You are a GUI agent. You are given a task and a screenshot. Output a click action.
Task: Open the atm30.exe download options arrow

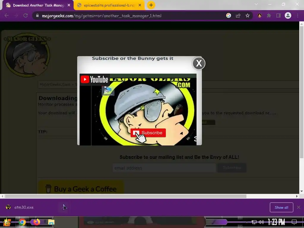(64, 208)
